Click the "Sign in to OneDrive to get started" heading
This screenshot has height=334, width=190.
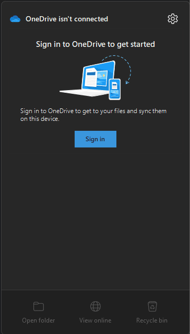[x=96, y=44]
